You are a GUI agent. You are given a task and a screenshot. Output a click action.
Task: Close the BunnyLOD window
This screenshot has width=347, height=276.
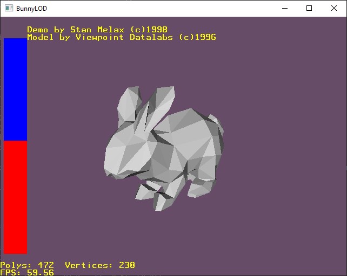(334, 9)
